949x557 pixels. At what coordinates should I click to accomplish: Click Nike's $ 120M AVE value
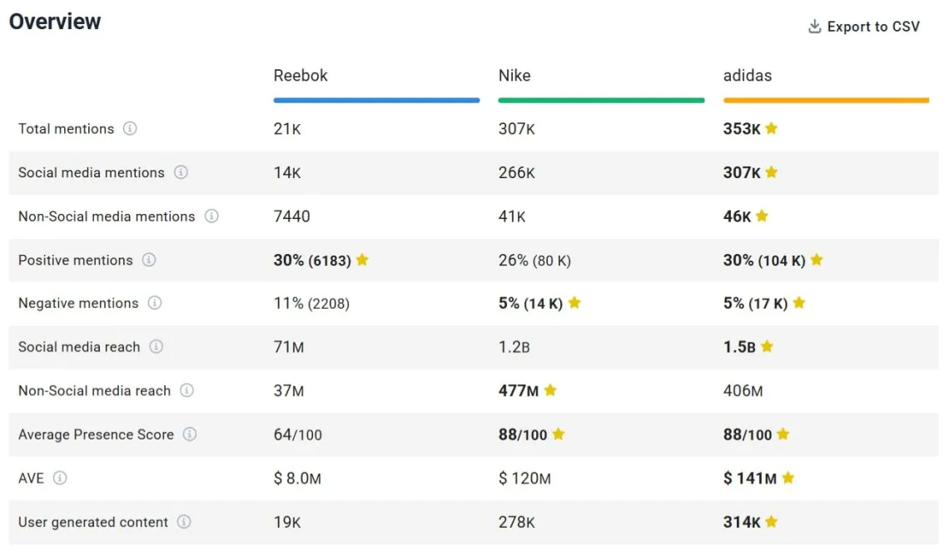pyautogui.click(x=524, y=478)
